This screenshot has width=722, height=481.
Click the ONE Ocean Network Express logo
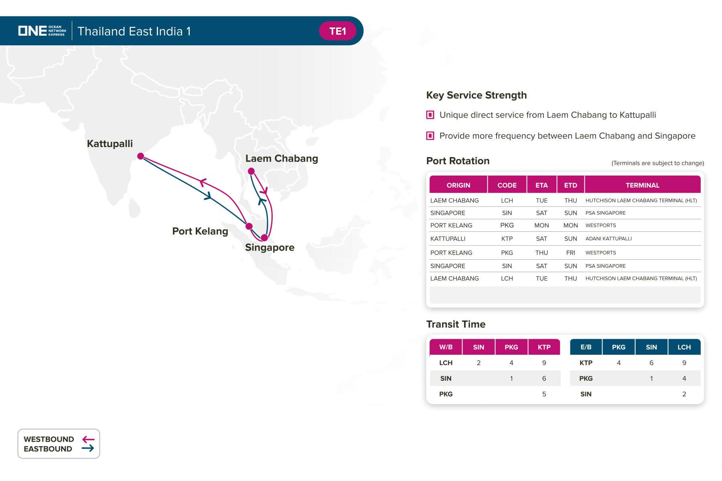tap(42, 31)
